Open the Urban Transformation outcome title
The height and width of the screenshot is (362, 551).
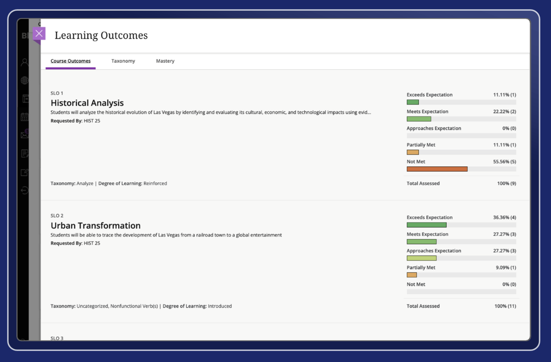(95, 225)
